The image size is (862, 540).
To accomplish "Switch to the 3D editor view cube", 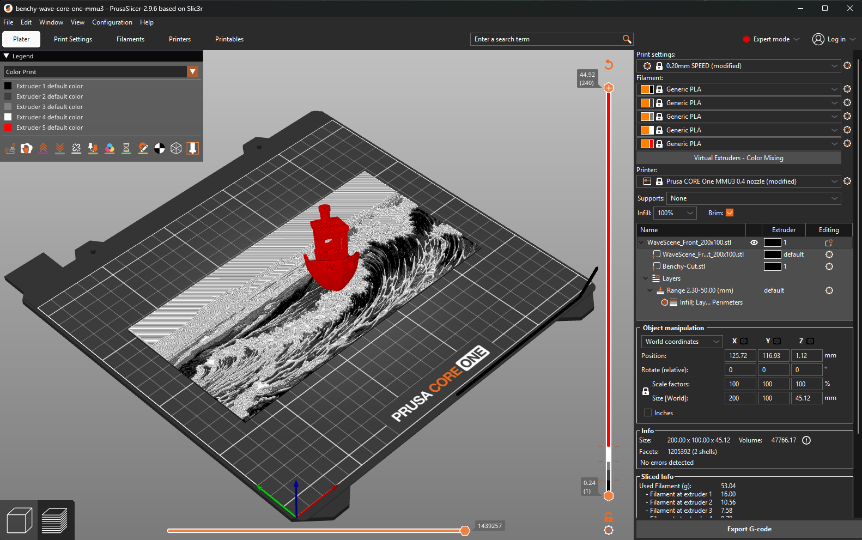I will (19, 520).
